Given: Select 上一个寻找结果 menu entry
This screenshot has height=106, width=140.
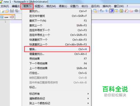Looking at the screenshot, I should pos(57,68).
